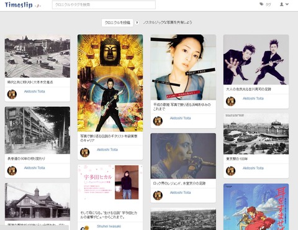Click avatar on Omotesando card

12,171
